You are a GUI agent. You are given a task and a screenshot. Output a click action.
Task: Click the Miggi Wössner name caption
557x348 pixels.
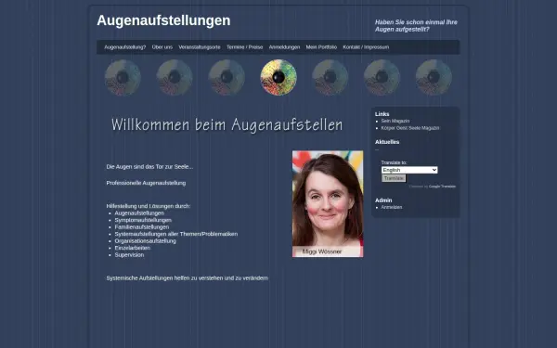(322, 251)
